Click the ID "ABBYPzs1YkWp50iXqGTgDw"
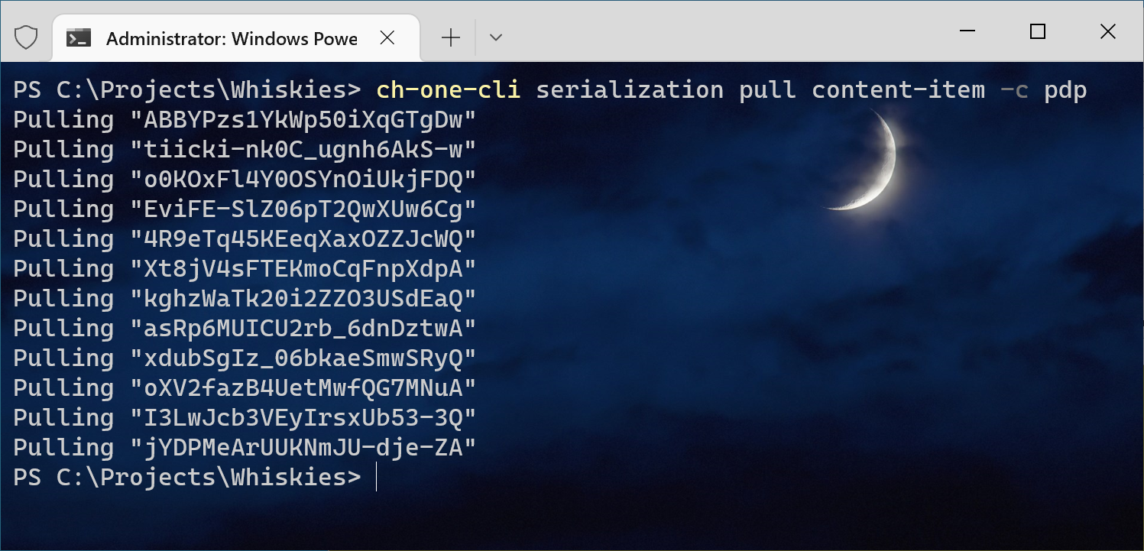The image size is (1144, 551). point(303,120)
